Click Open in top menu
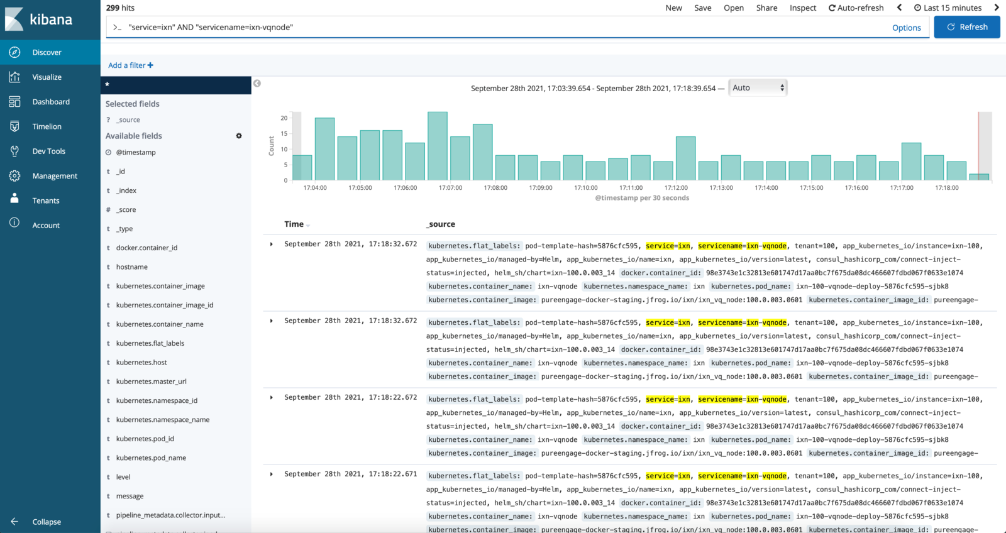 point(734,8)
